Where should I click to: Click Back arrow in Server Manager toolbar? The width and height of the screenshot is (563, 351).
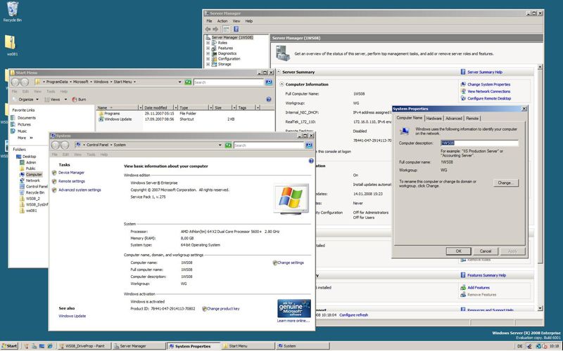pos(208,29)
